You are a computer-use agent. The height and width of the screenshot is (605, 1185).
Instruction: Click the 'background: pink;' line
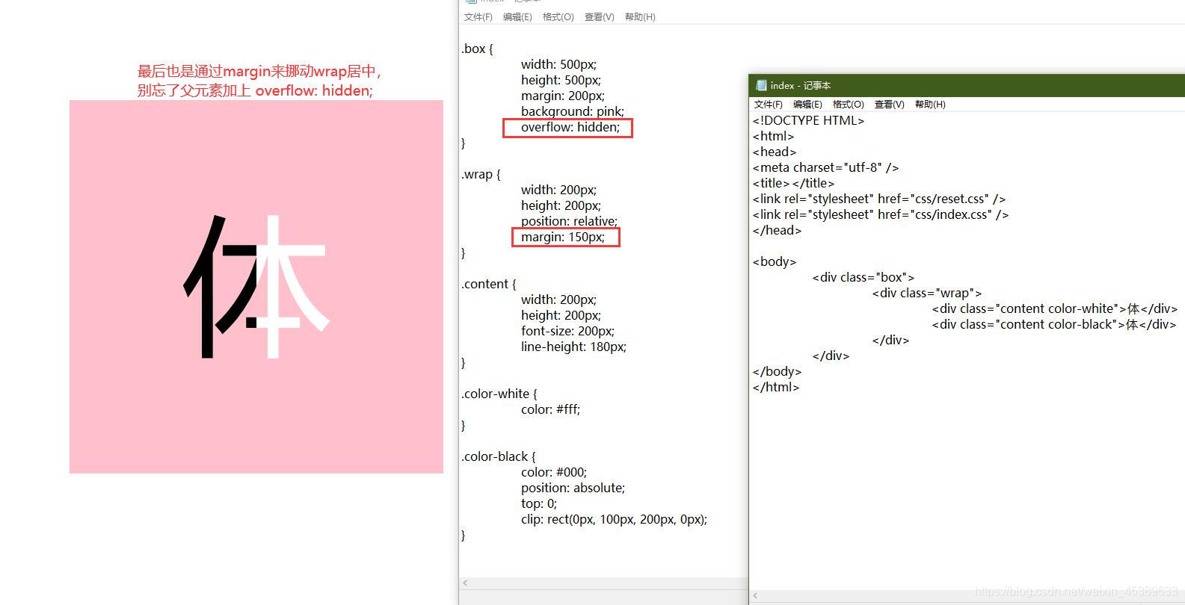tap(573, 112)
